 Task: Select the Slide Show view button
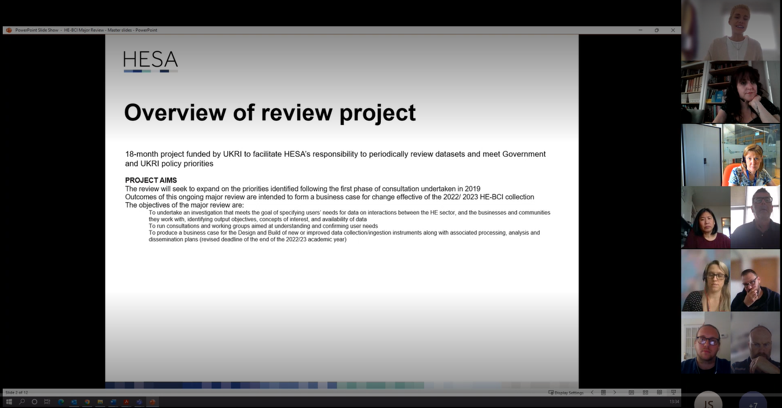pyautogui.click(x=674, y=393)
